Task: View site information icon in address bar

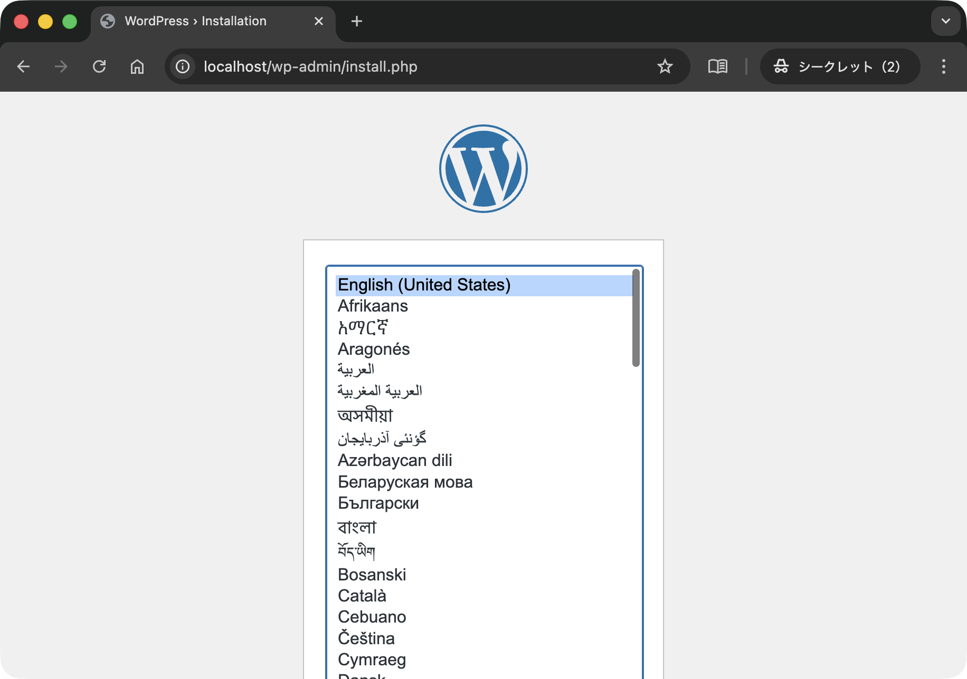Action: pos(183,66)
